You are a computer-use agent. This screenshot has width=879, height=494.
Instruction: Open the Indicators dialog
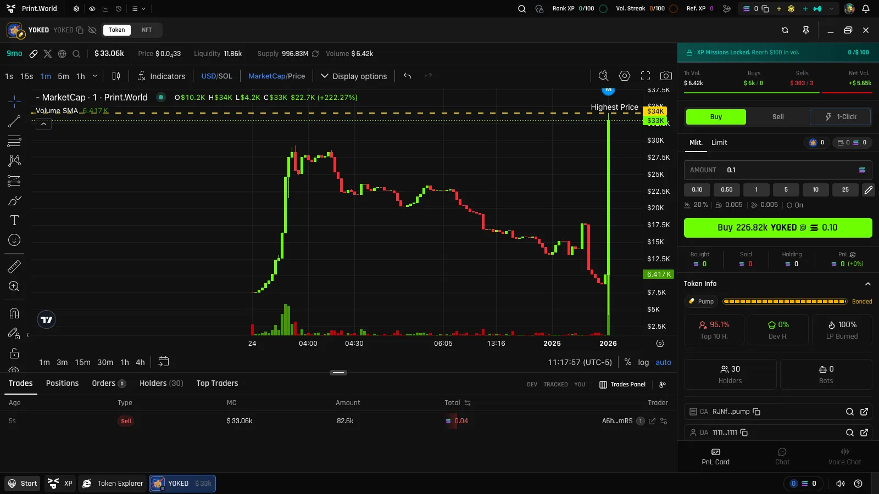(162, 76)
